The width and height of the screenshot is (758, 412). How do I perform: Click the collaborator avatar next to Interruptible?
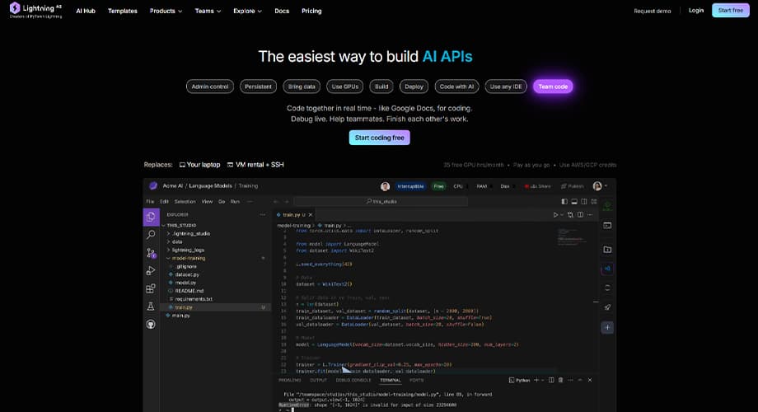385,186
